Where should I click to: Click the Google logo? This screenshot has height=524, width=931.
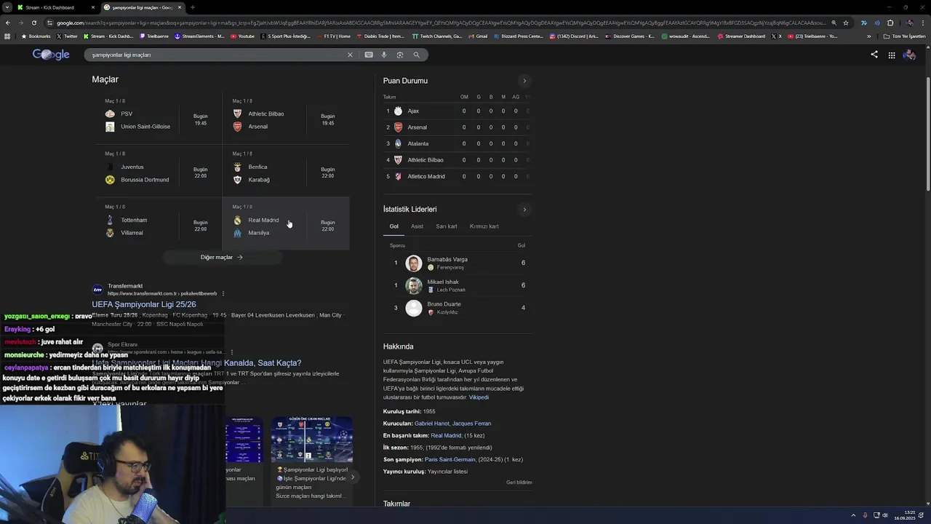[x=51, y=55]
